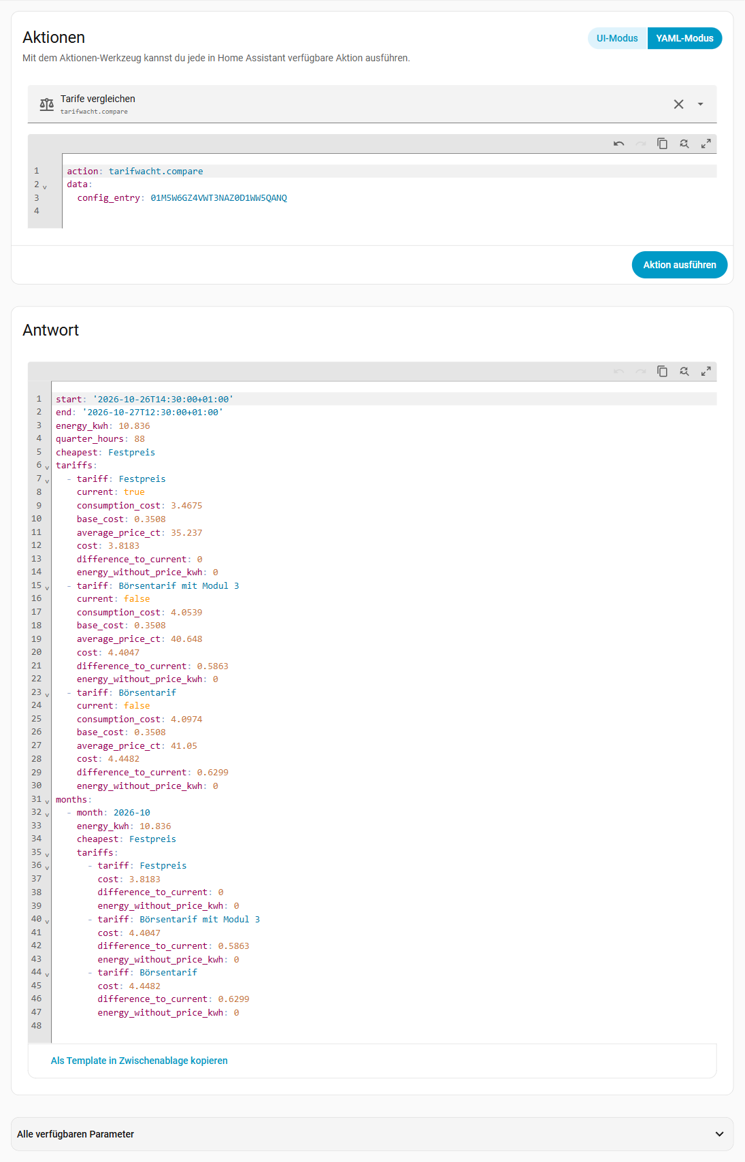Clear the selected Tarife vergleichen action
Viewport: 745px width, 1162px height.
(x=678, y=104)
